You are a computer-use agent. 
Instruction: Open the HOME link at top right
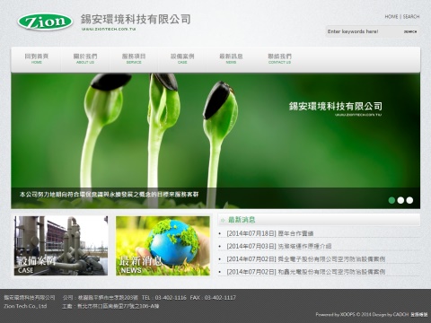(x=391, y=17)
